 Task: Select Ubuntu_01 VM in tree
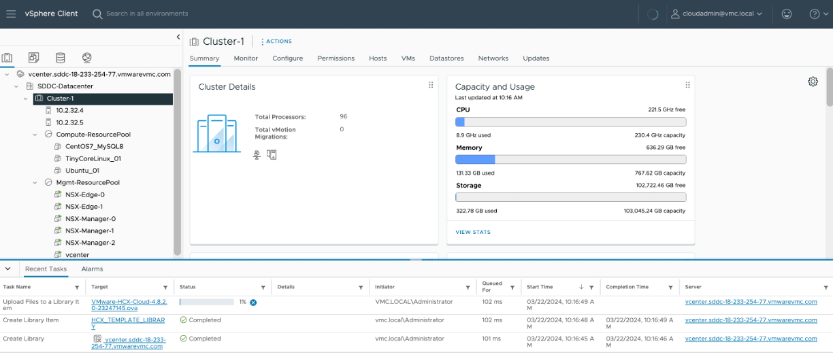pyautogui.click(x=82, y=171)
